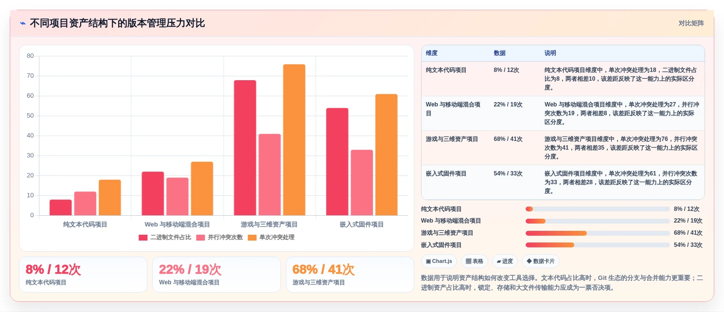Image resolution: width=724 pixels, height=312 pixels.
Task: Click the 68% / 41次 table cell
Action: pos(508,139)
